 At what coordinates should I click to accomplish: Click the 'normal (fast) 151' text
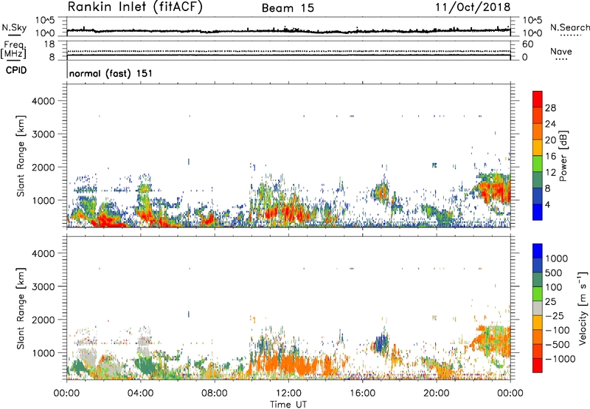point(111,73)
